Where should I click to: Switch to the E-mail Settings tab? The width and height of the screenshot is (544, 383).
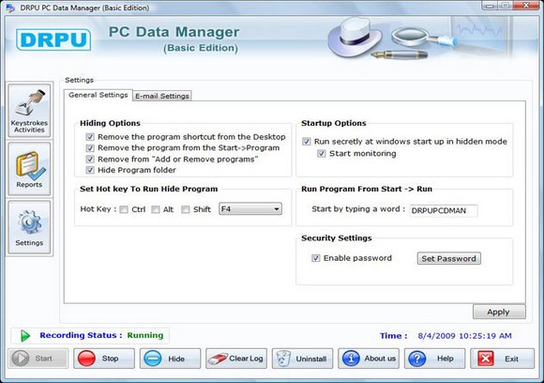click(x=162, y=96)
